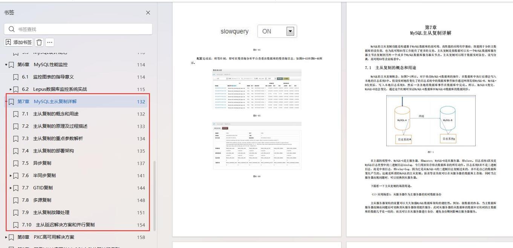Open bookmark 7.3 主从复制的重点参数解析
513x248 pixels.
(52, 139)
